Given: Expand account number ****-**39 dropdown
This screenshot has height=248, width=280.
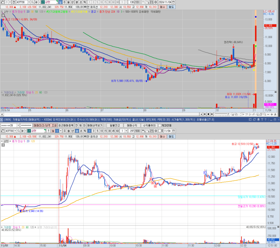Looking at the screenshot, I should tap(18, 125).
